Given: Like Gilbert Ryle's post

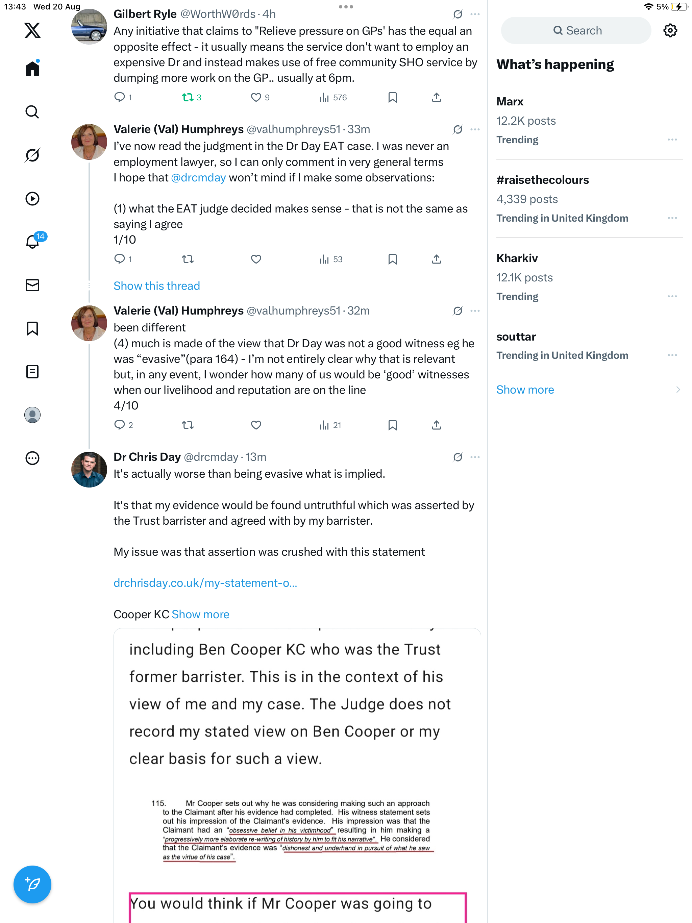Looking at the screenshot, I should [x=256, y=98].
